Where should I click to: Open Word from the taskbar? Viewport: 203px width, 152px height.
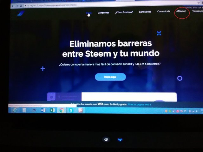tap(43, 110)
